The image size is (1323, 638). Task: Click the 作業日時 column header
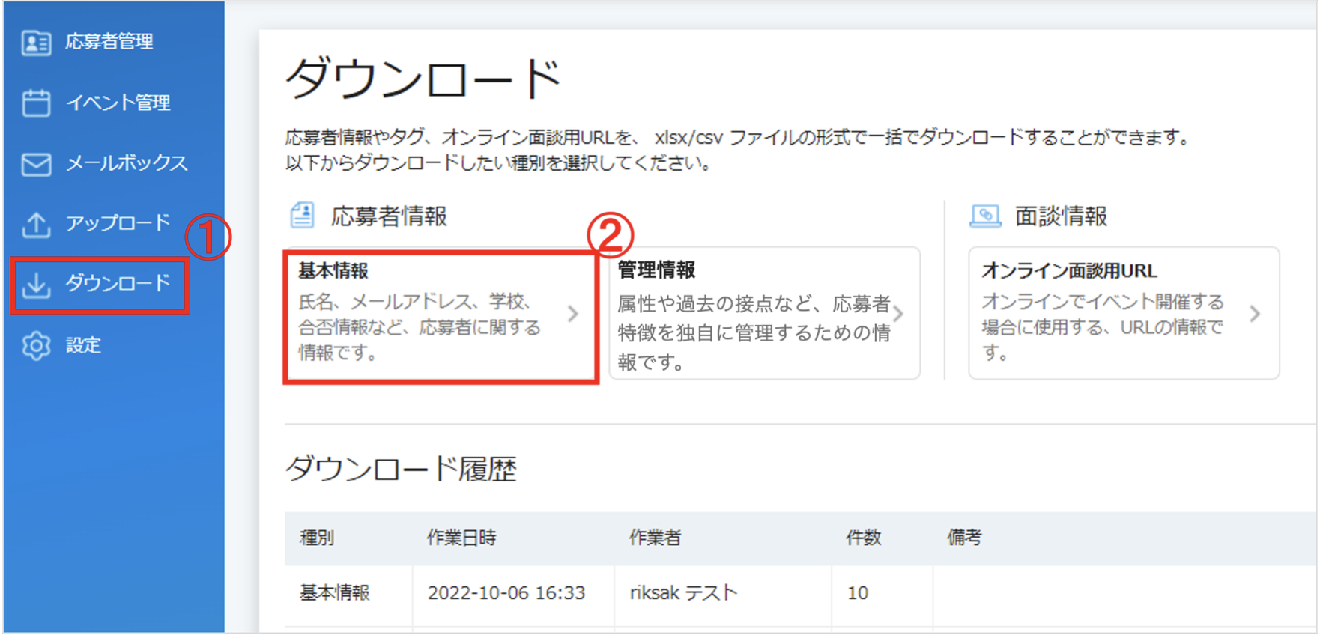(461, 538)
